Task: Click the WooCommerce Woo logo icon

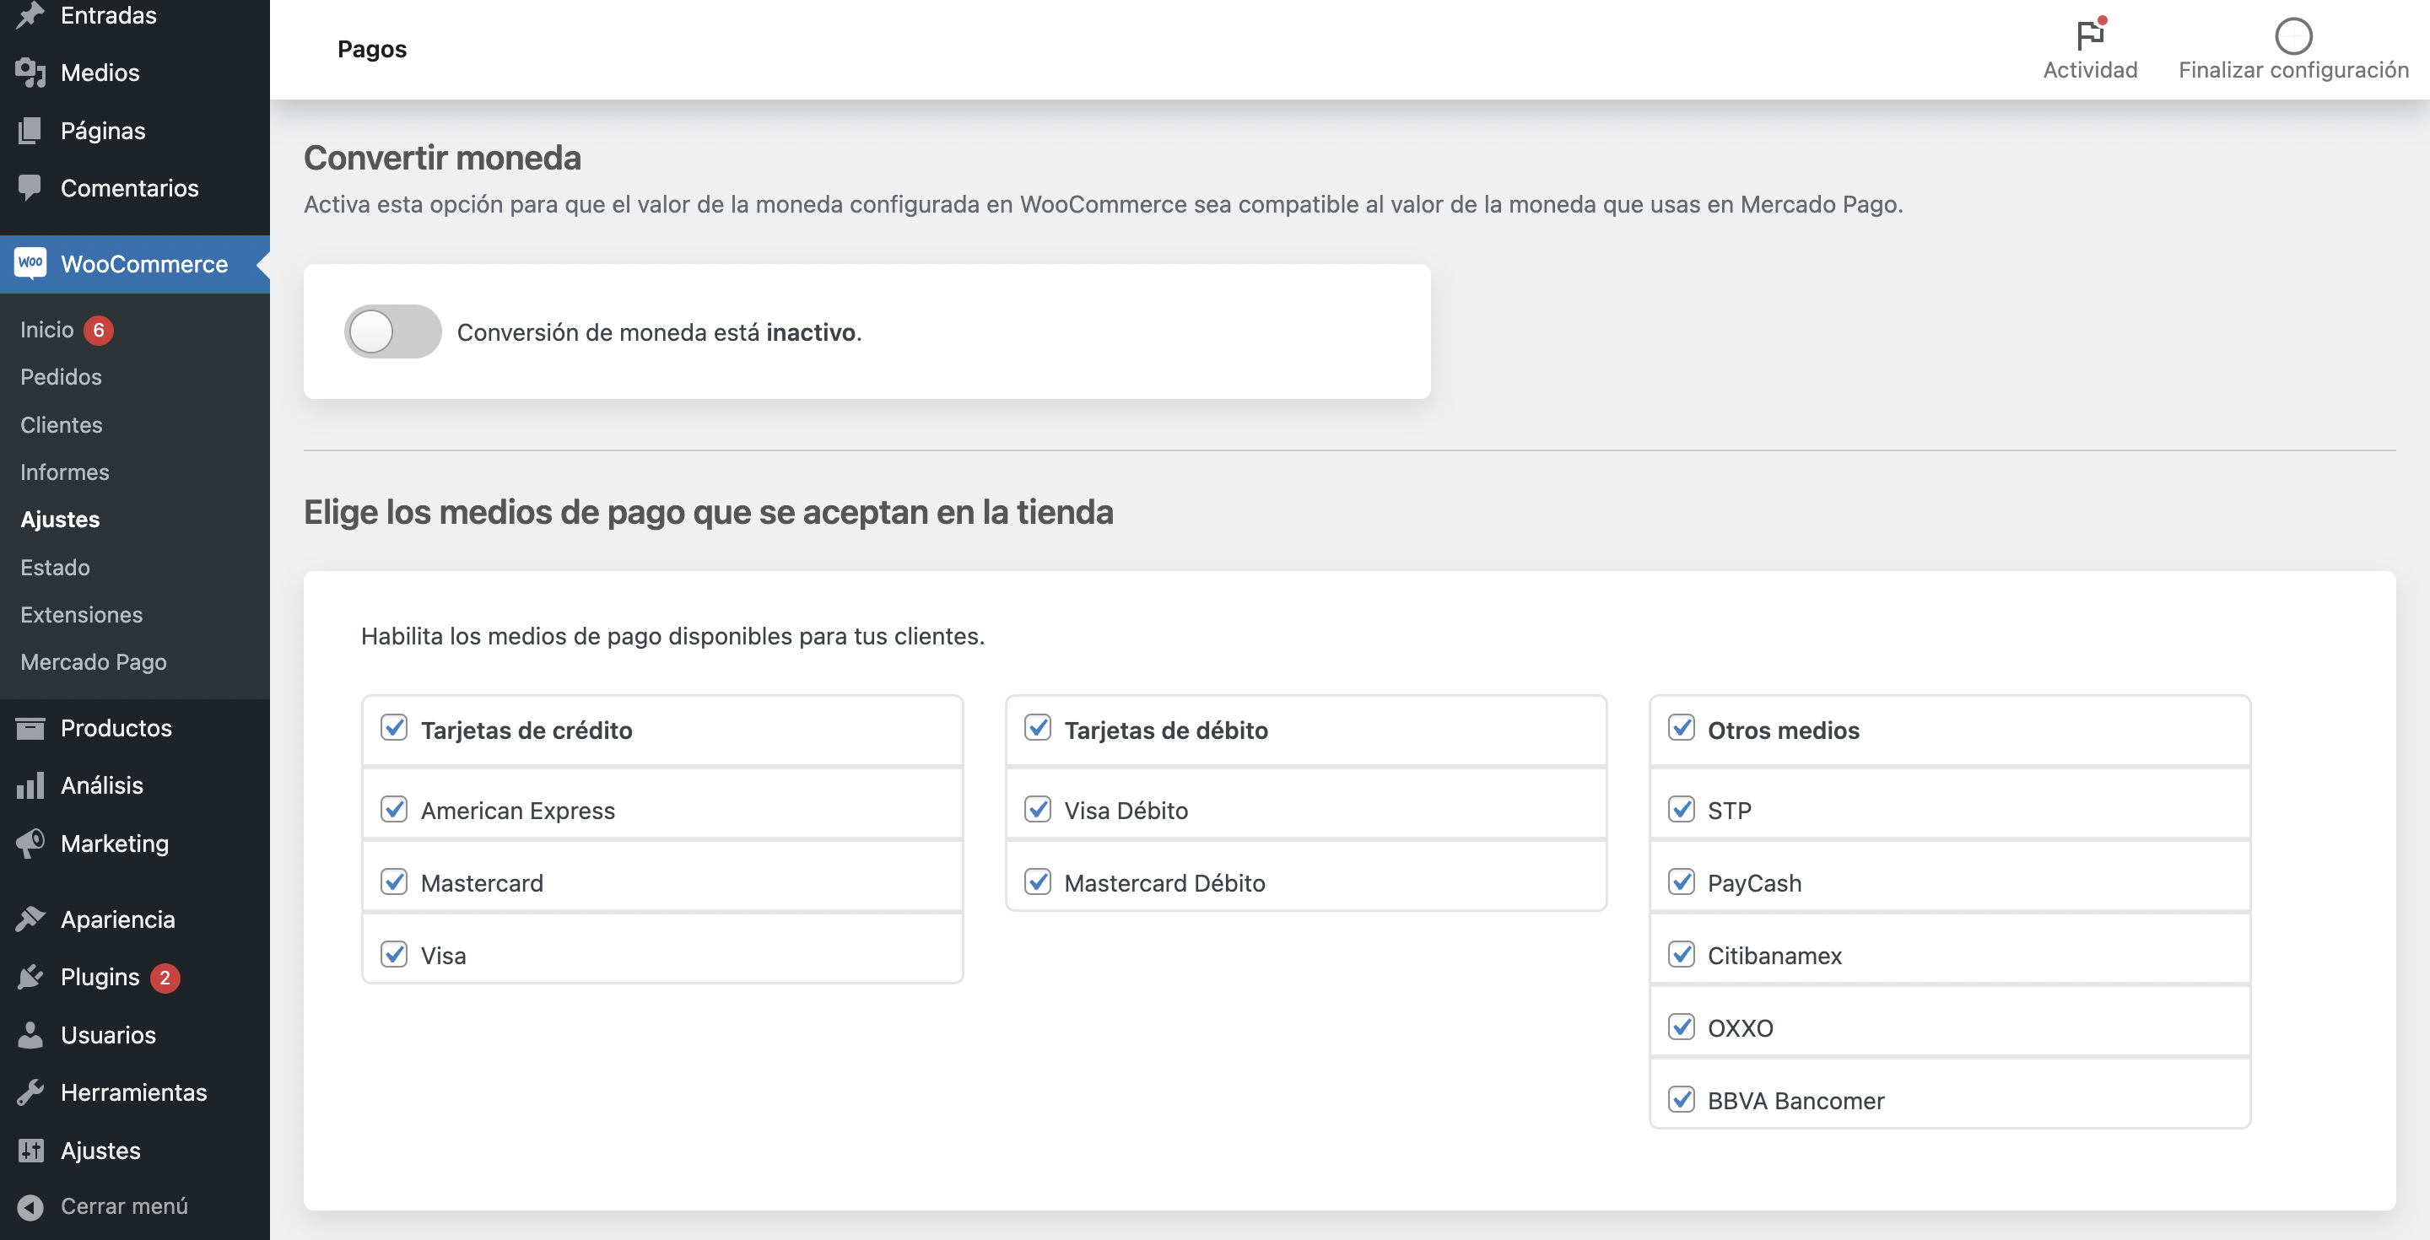Action: coord(30,263)
